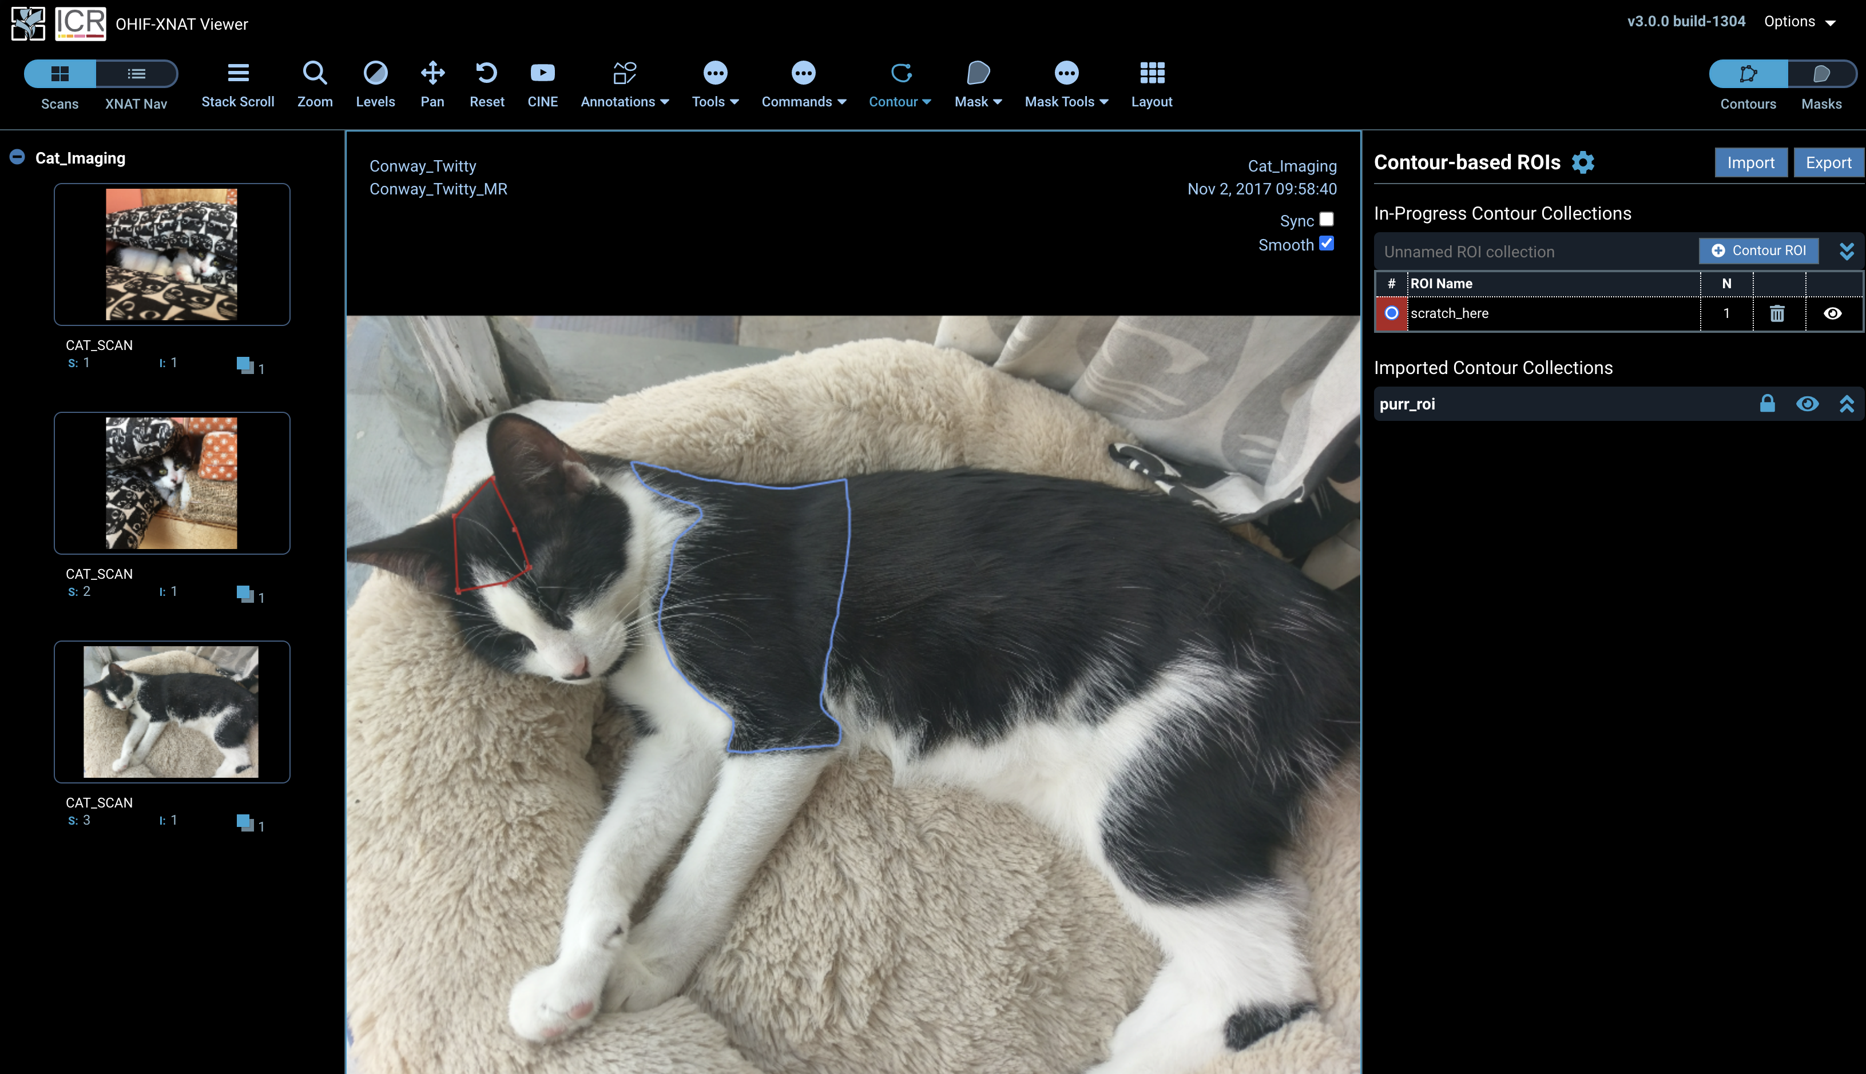The height and width of the screenshot is (1074, 1866).
Task: Start CINE playback tool
Action: 542,84
